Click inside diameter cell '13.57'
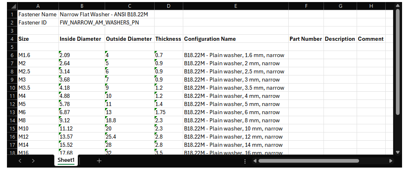The height and width of the screenshot is (170, 409). (x=82, y=137)
